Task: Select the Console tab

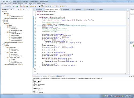Action: point(60,76)
